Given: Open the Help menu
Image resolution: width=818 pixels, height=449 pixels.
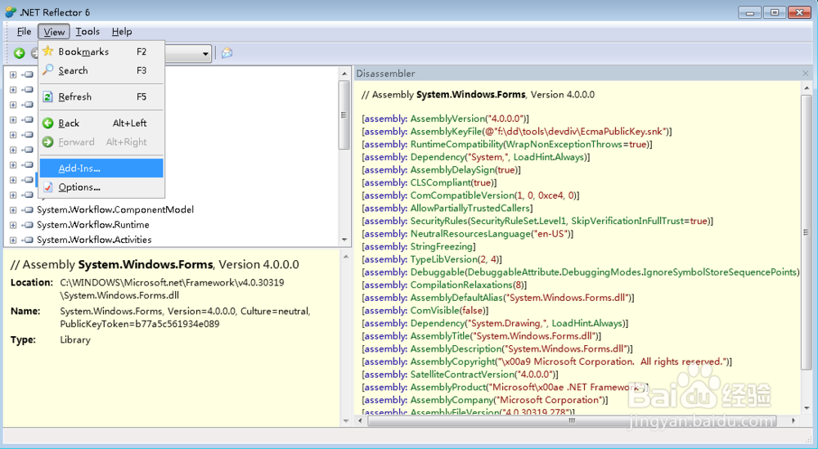Looking at the screenshot, I should (x=122, y=32).
